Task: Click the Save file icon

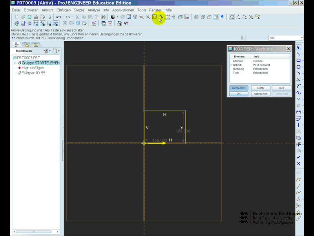Action: click(29, 17)
